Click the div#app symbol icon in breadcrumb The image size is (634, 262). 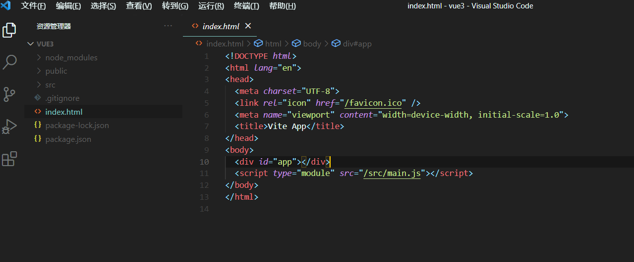(x=336, y=44)
